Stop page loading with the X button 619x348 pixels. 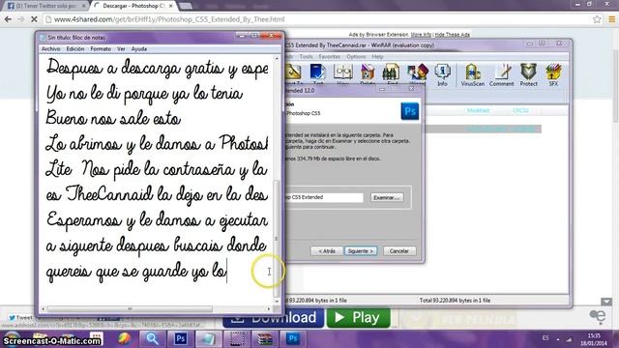(x=34, y=19)
